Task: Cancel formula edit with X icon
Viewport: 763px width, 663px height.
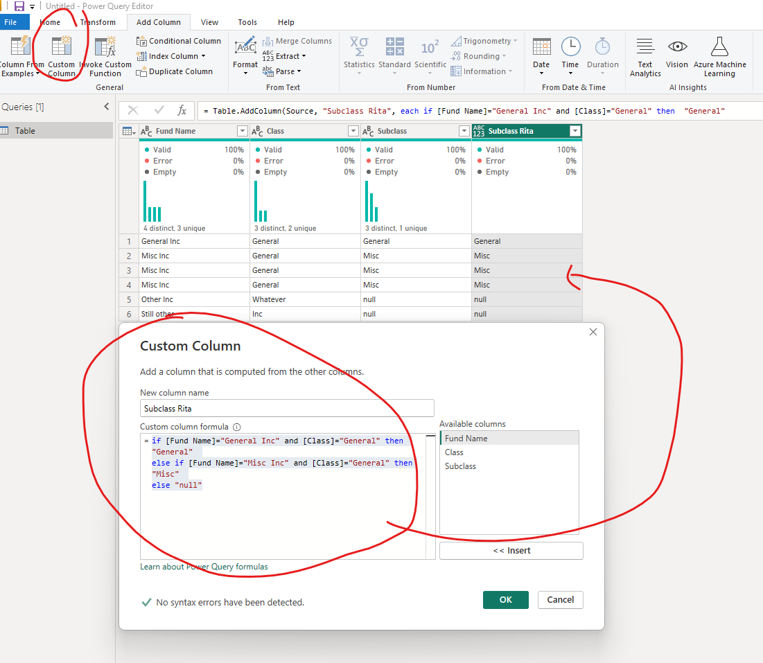Action: 133,110
